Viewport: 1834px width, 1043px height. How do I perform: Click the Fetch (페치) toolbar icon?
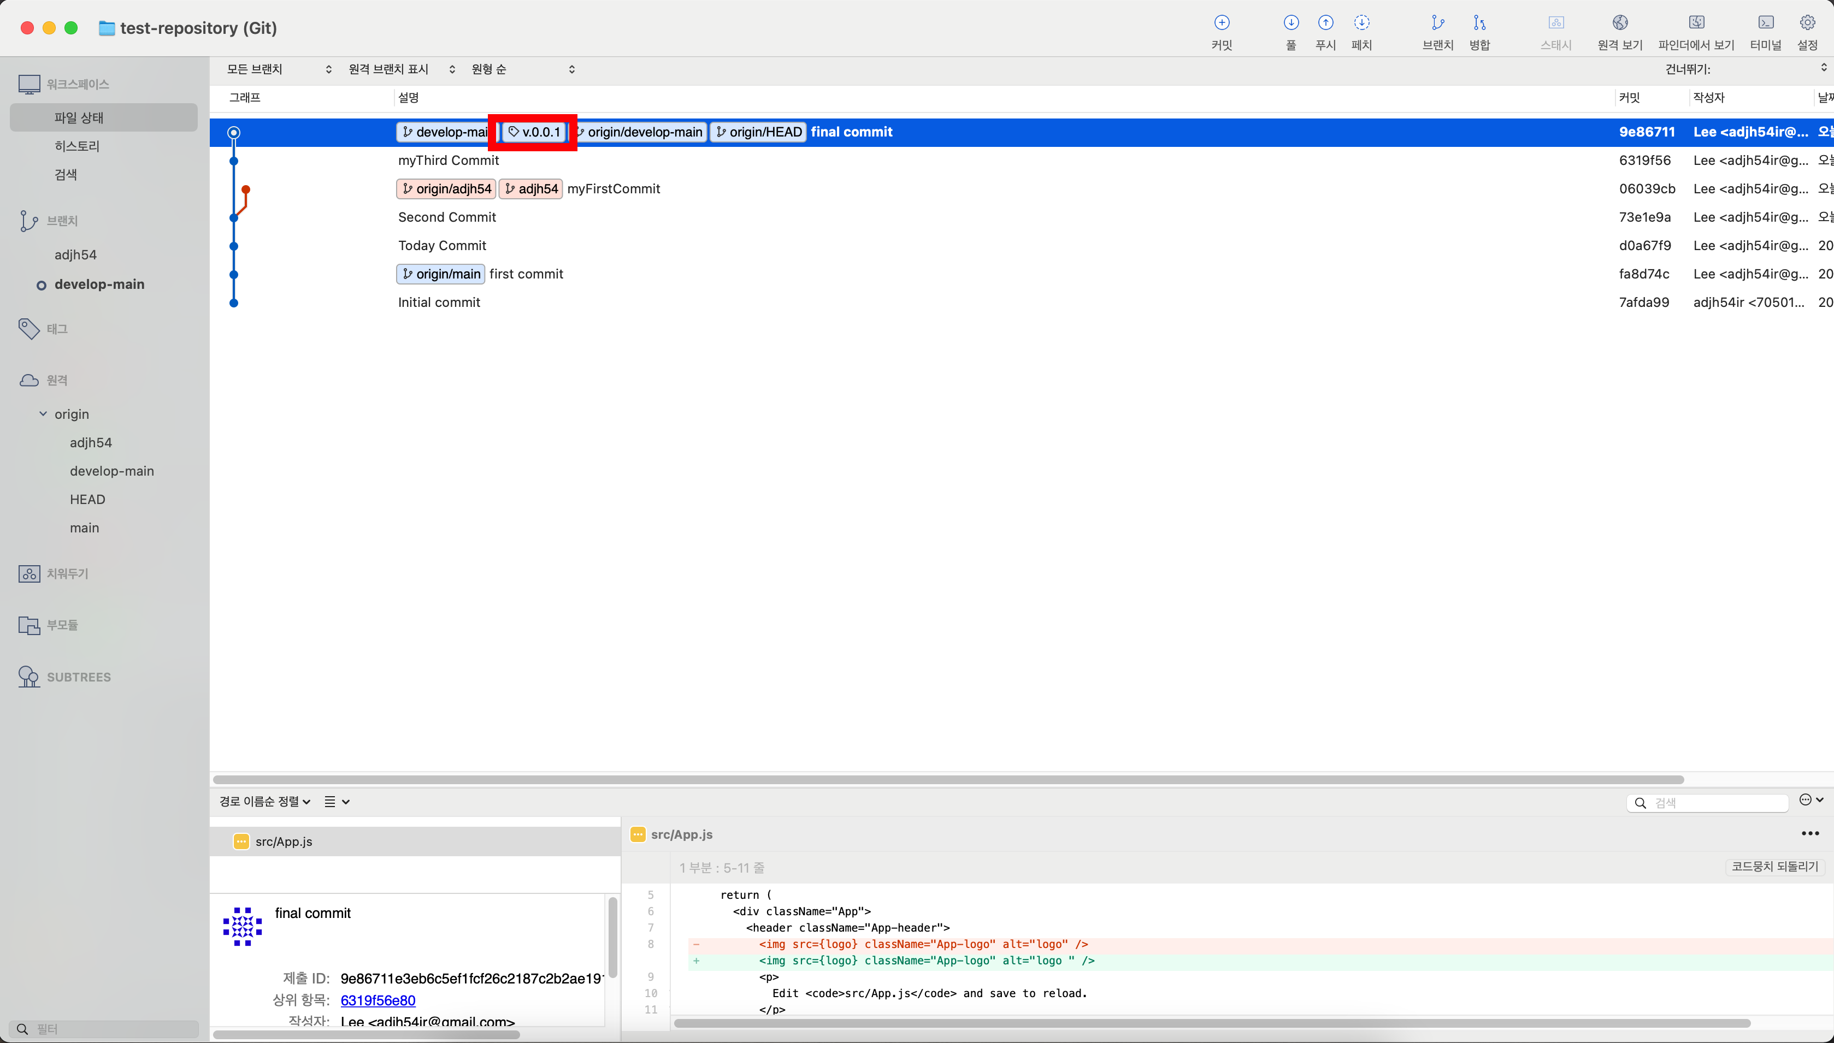[x=1361, y=23]
